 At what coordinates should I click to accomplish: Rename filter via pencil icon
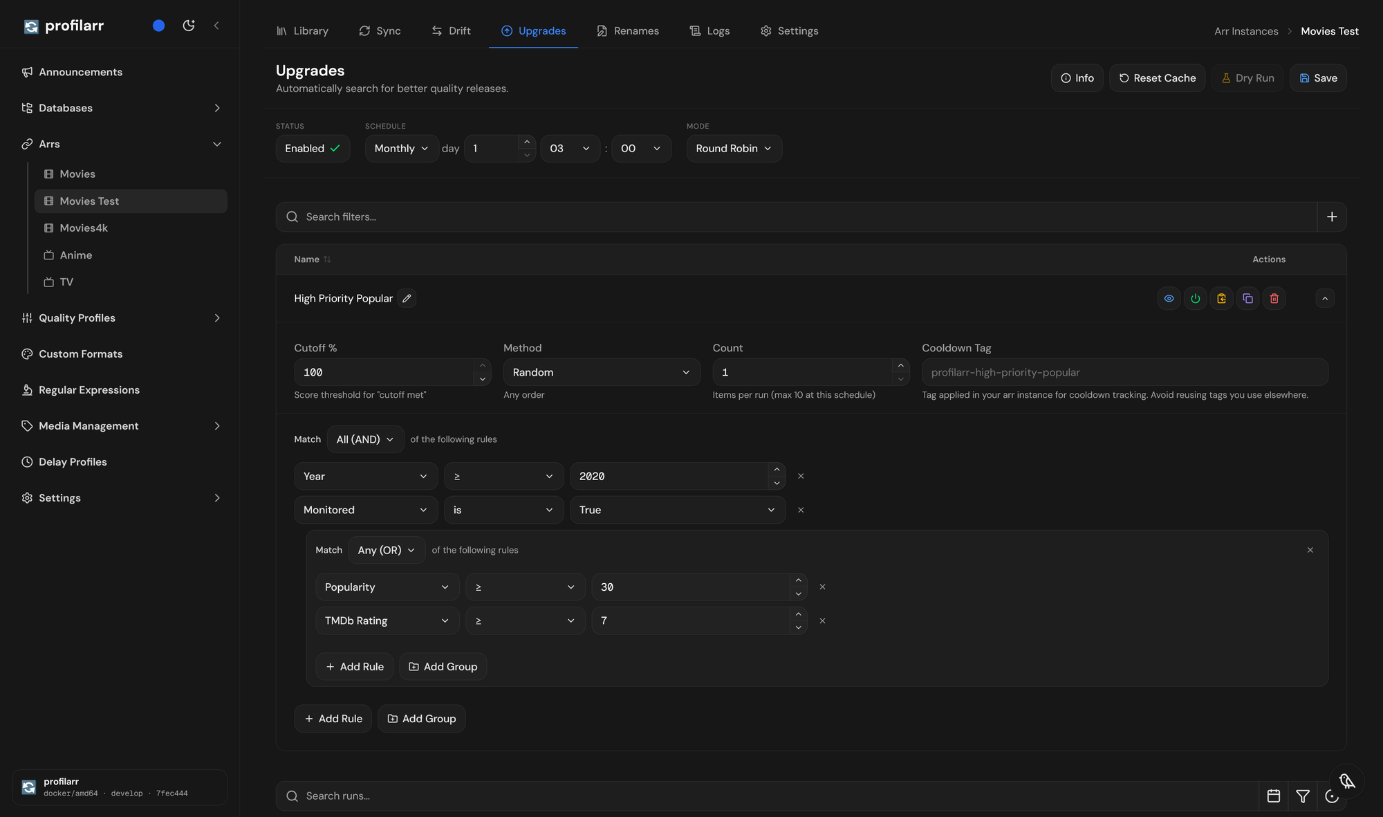click(x=407, y=298)
